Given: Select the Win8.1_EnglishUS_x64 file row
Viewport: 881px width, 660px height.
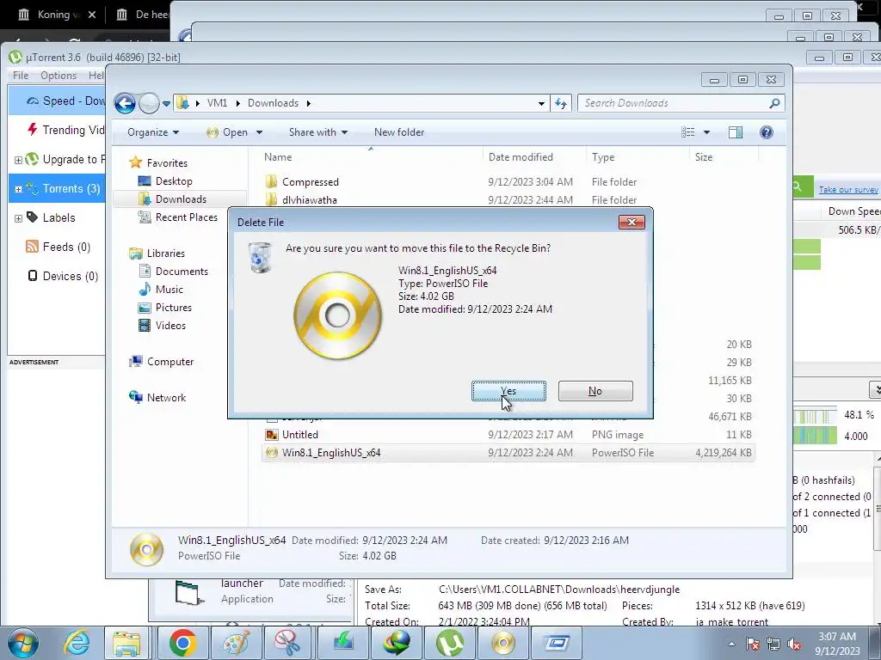Looking at the screenshot, I should (508, 453).
